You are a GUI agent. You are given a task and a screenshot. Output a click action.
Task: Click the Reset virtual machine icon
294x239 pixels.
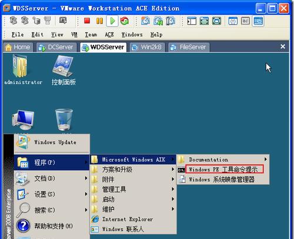[x=125, y=21]
